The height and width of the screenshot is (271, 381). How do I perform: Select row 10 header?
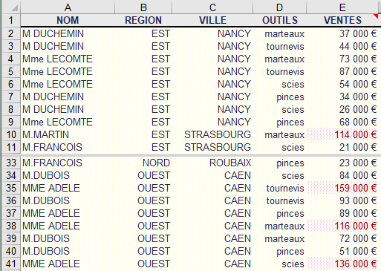[x=11, y=134]
